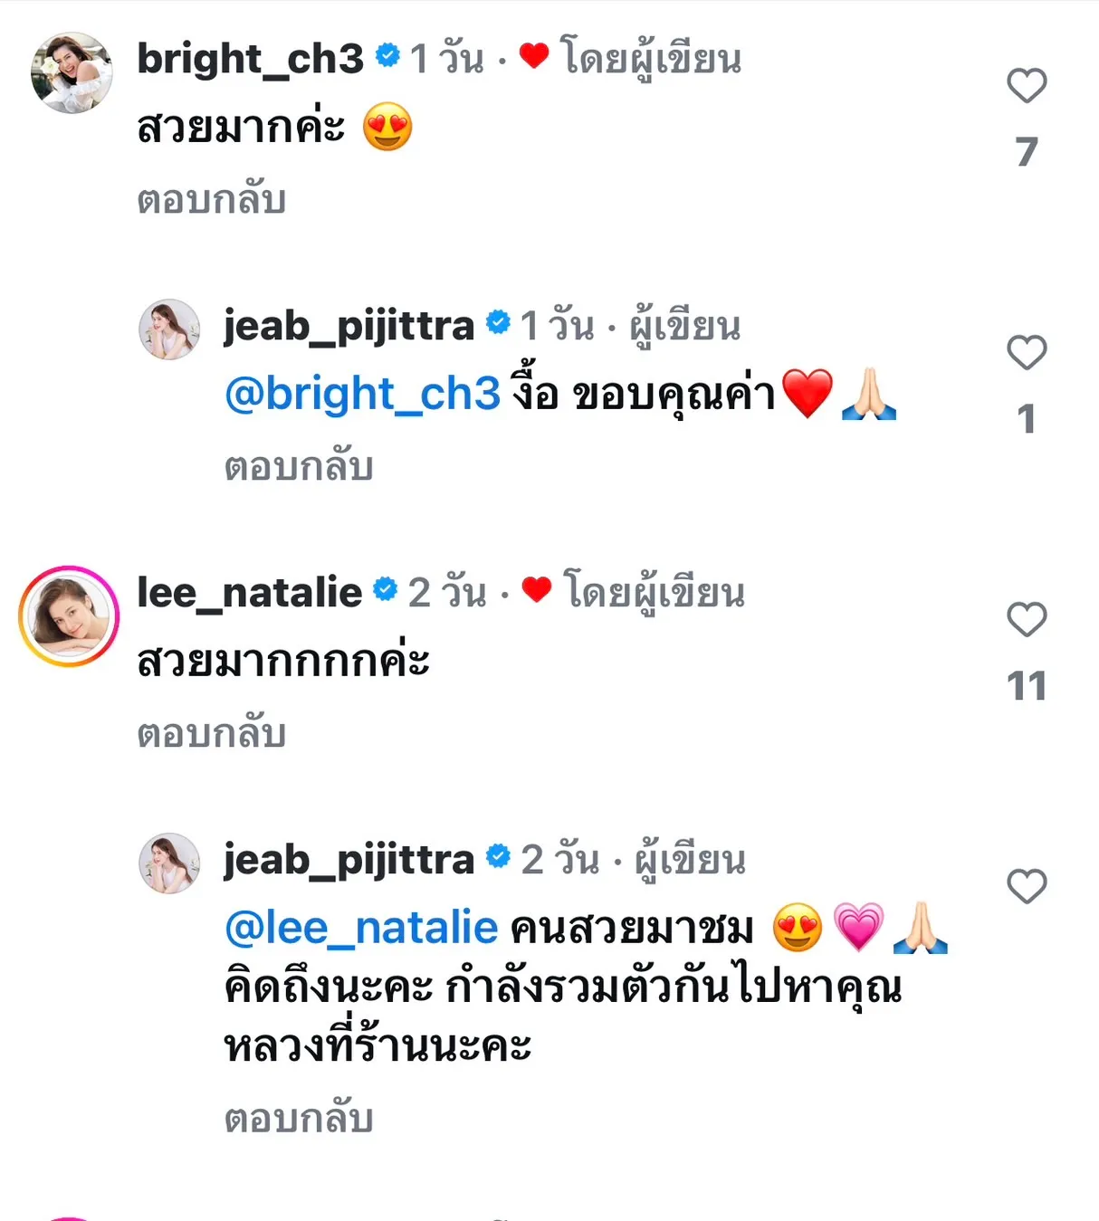Viewport: 1099px width, 1221px height.
Task: Tap jeab_pijittra avatar on second reply
Action: coord(169,863)
